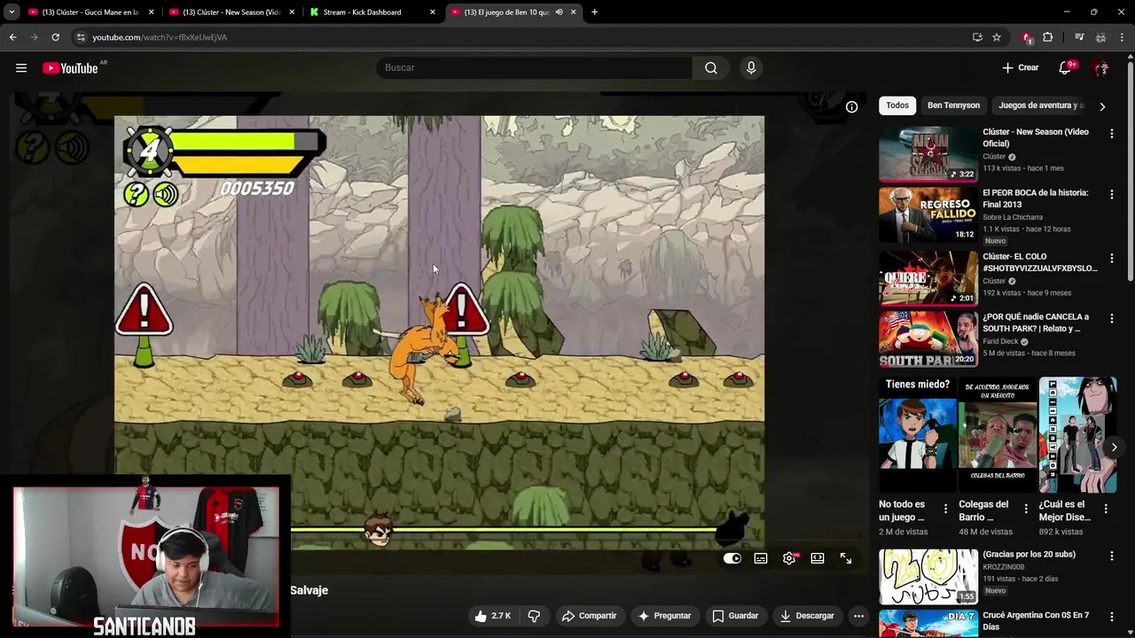Toggle autoplay switch in player

732,558
